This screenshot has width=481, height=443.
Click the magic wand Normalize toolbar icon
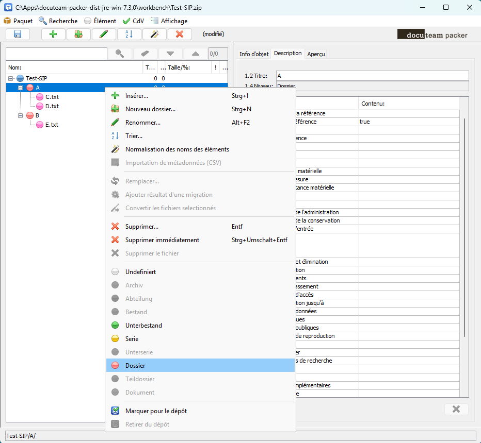154,35
